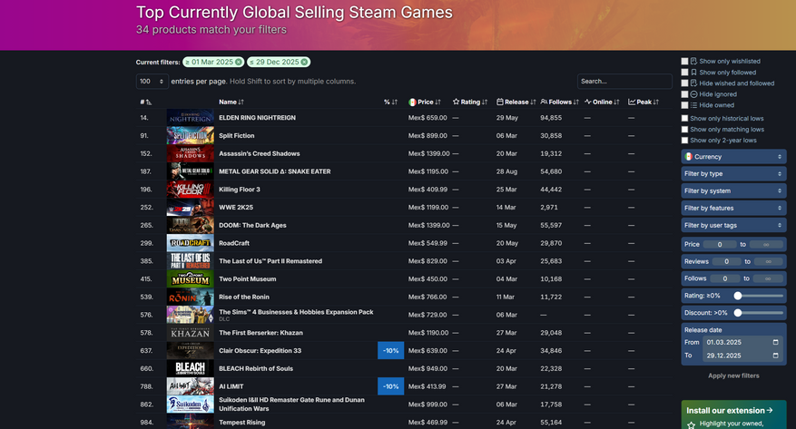Open Tempest Rising game link
Viewport: 796px width, 429px height.
coord(241,423)
